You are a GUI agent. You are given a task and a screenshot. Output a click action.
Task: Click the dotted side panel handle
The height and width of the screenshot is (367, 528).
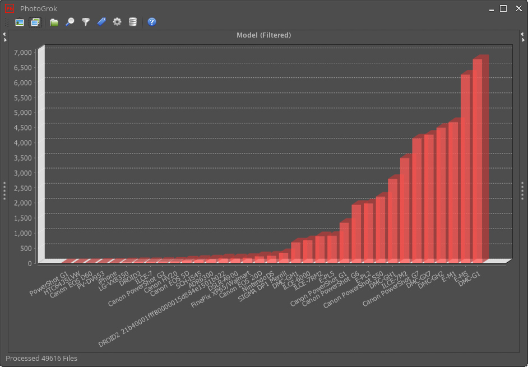click(x=3, y=191)
